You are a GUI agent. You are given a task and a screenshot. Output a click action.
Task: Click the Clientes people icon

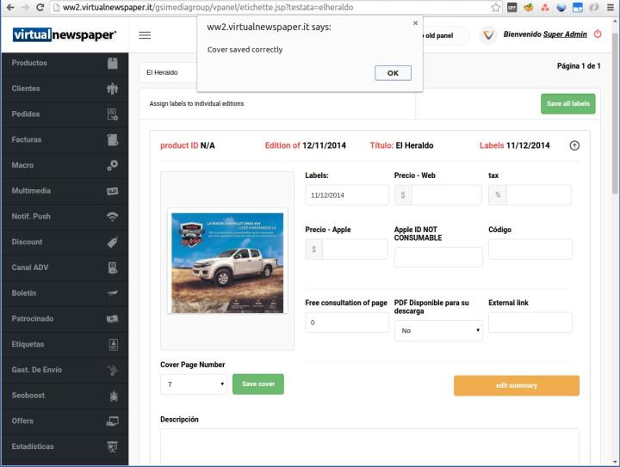point(113,89)
